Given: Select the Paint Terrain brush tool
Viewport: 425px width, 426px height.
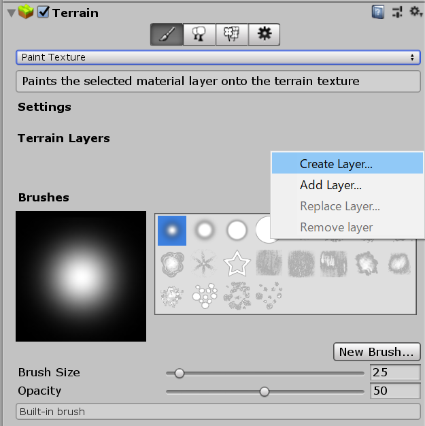Looking at the screenshot, I should [x=167, y=35].
